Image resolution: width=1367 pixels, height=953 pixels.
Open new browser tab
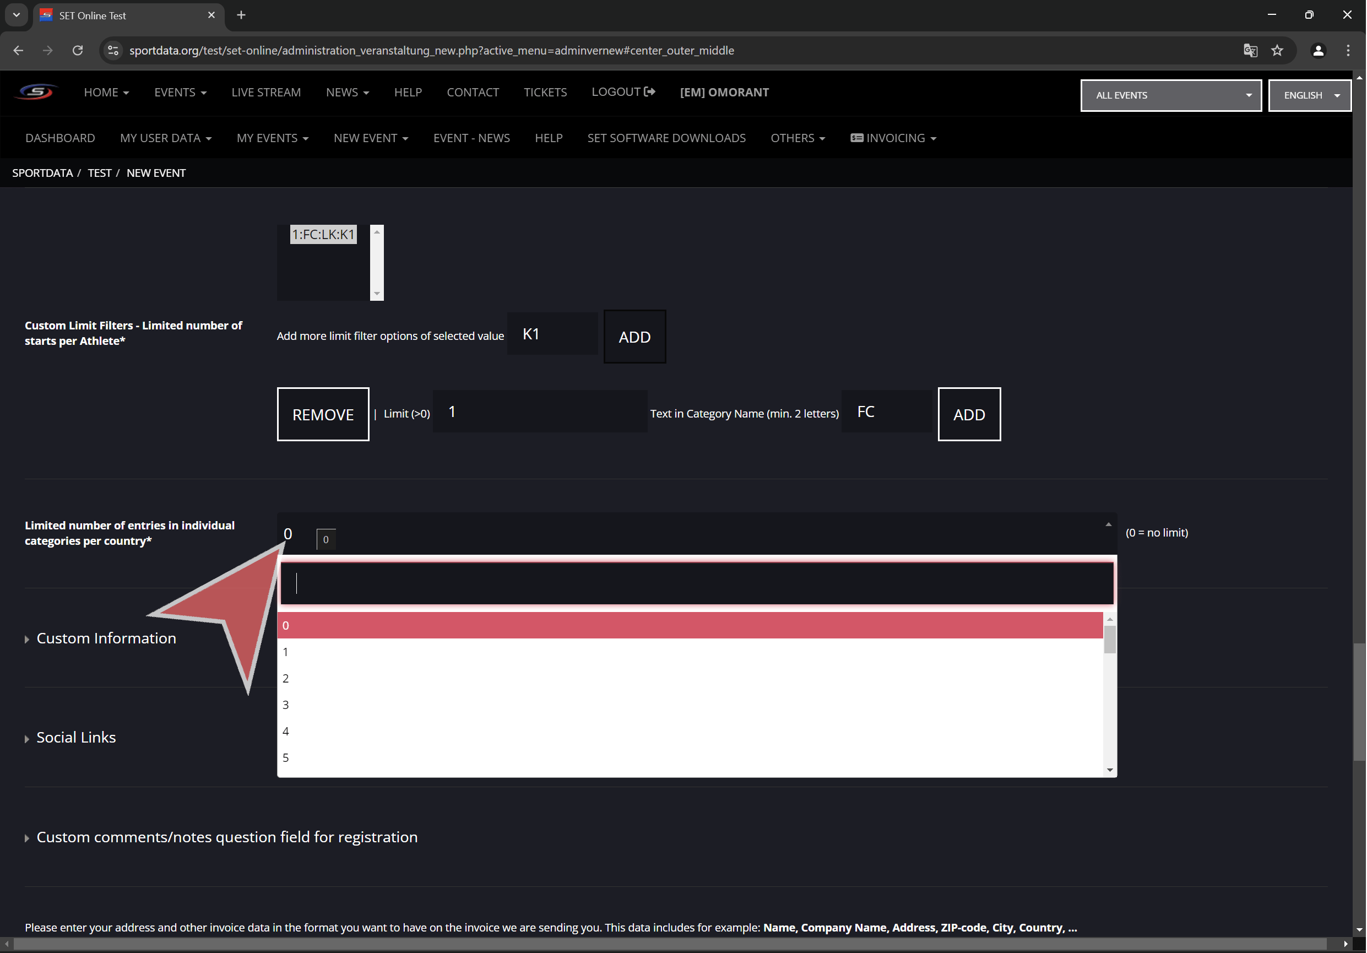tap(241, 15)
